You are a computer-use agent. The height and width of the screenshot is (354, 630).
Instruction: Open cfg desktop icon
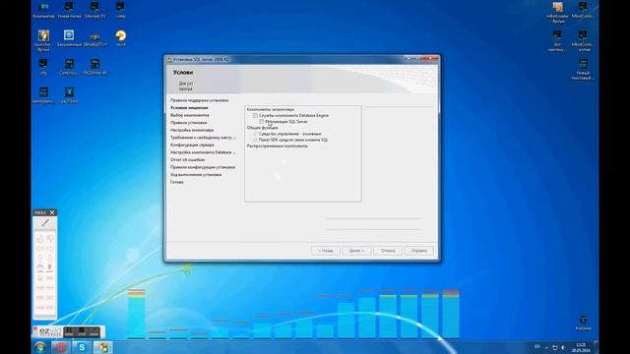pyautogui.click(x=43, y=67)
